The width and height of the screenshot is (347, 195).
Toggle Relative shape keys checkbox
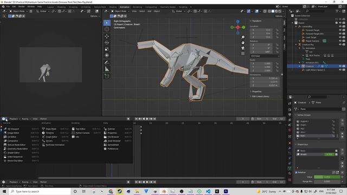297,172
